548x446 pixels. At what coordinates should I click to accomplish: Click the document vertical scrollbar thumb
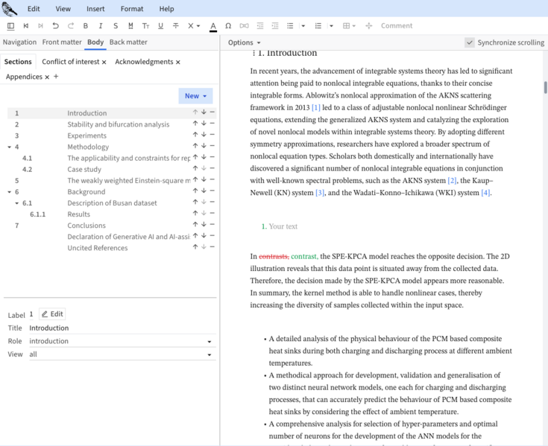click(x=545, y=87)
